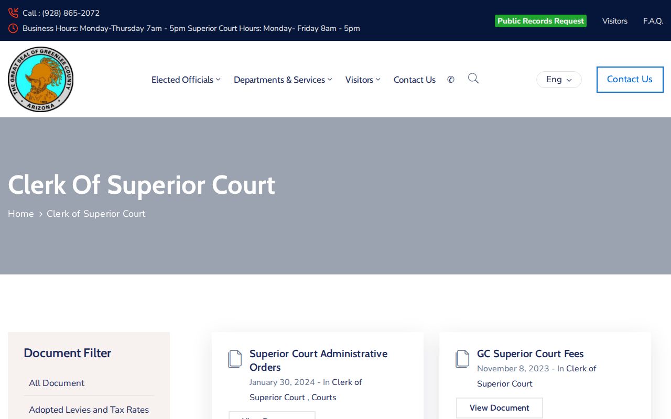
Task: Open GC Superior Court Fees title
Action: pos(531,354)
